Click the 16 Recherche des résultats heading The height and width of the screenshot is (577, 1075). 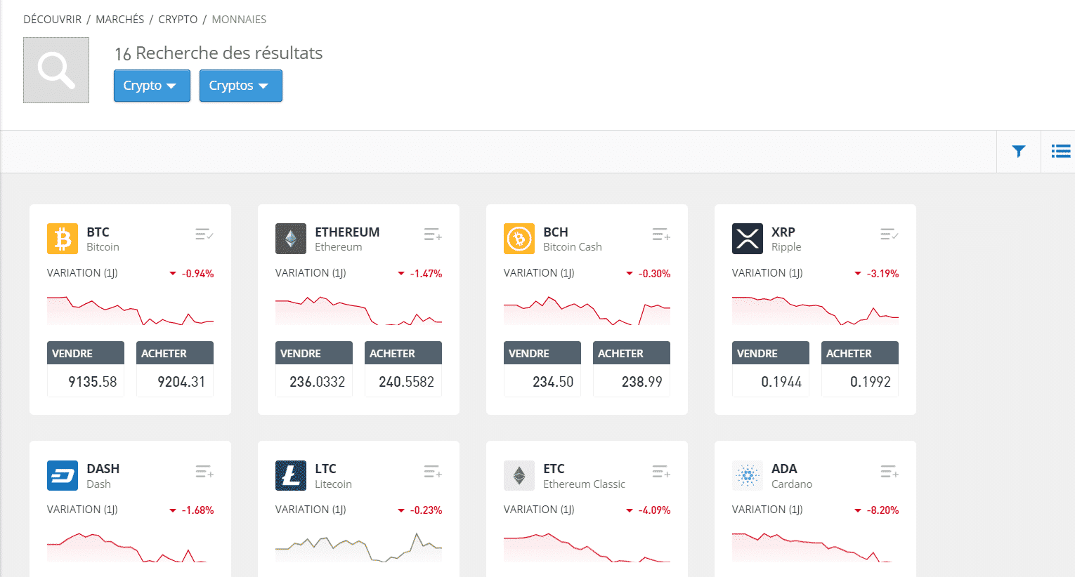coord(219,53)
